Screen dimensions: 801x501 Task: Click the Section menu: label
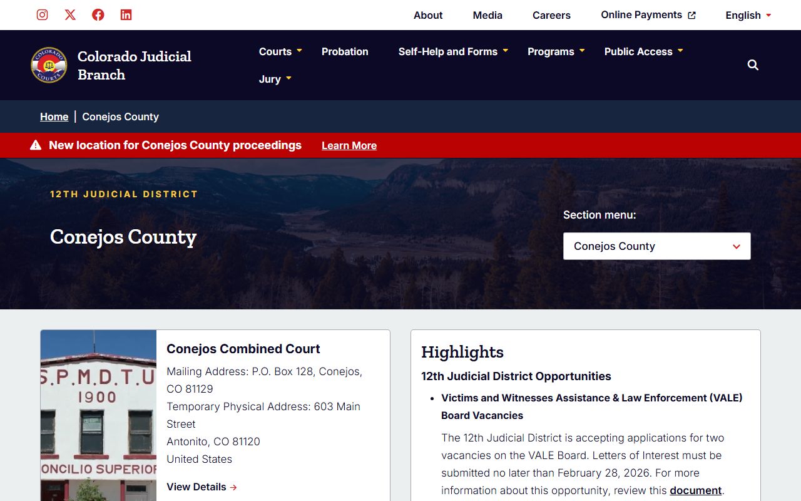pos(599,215)
